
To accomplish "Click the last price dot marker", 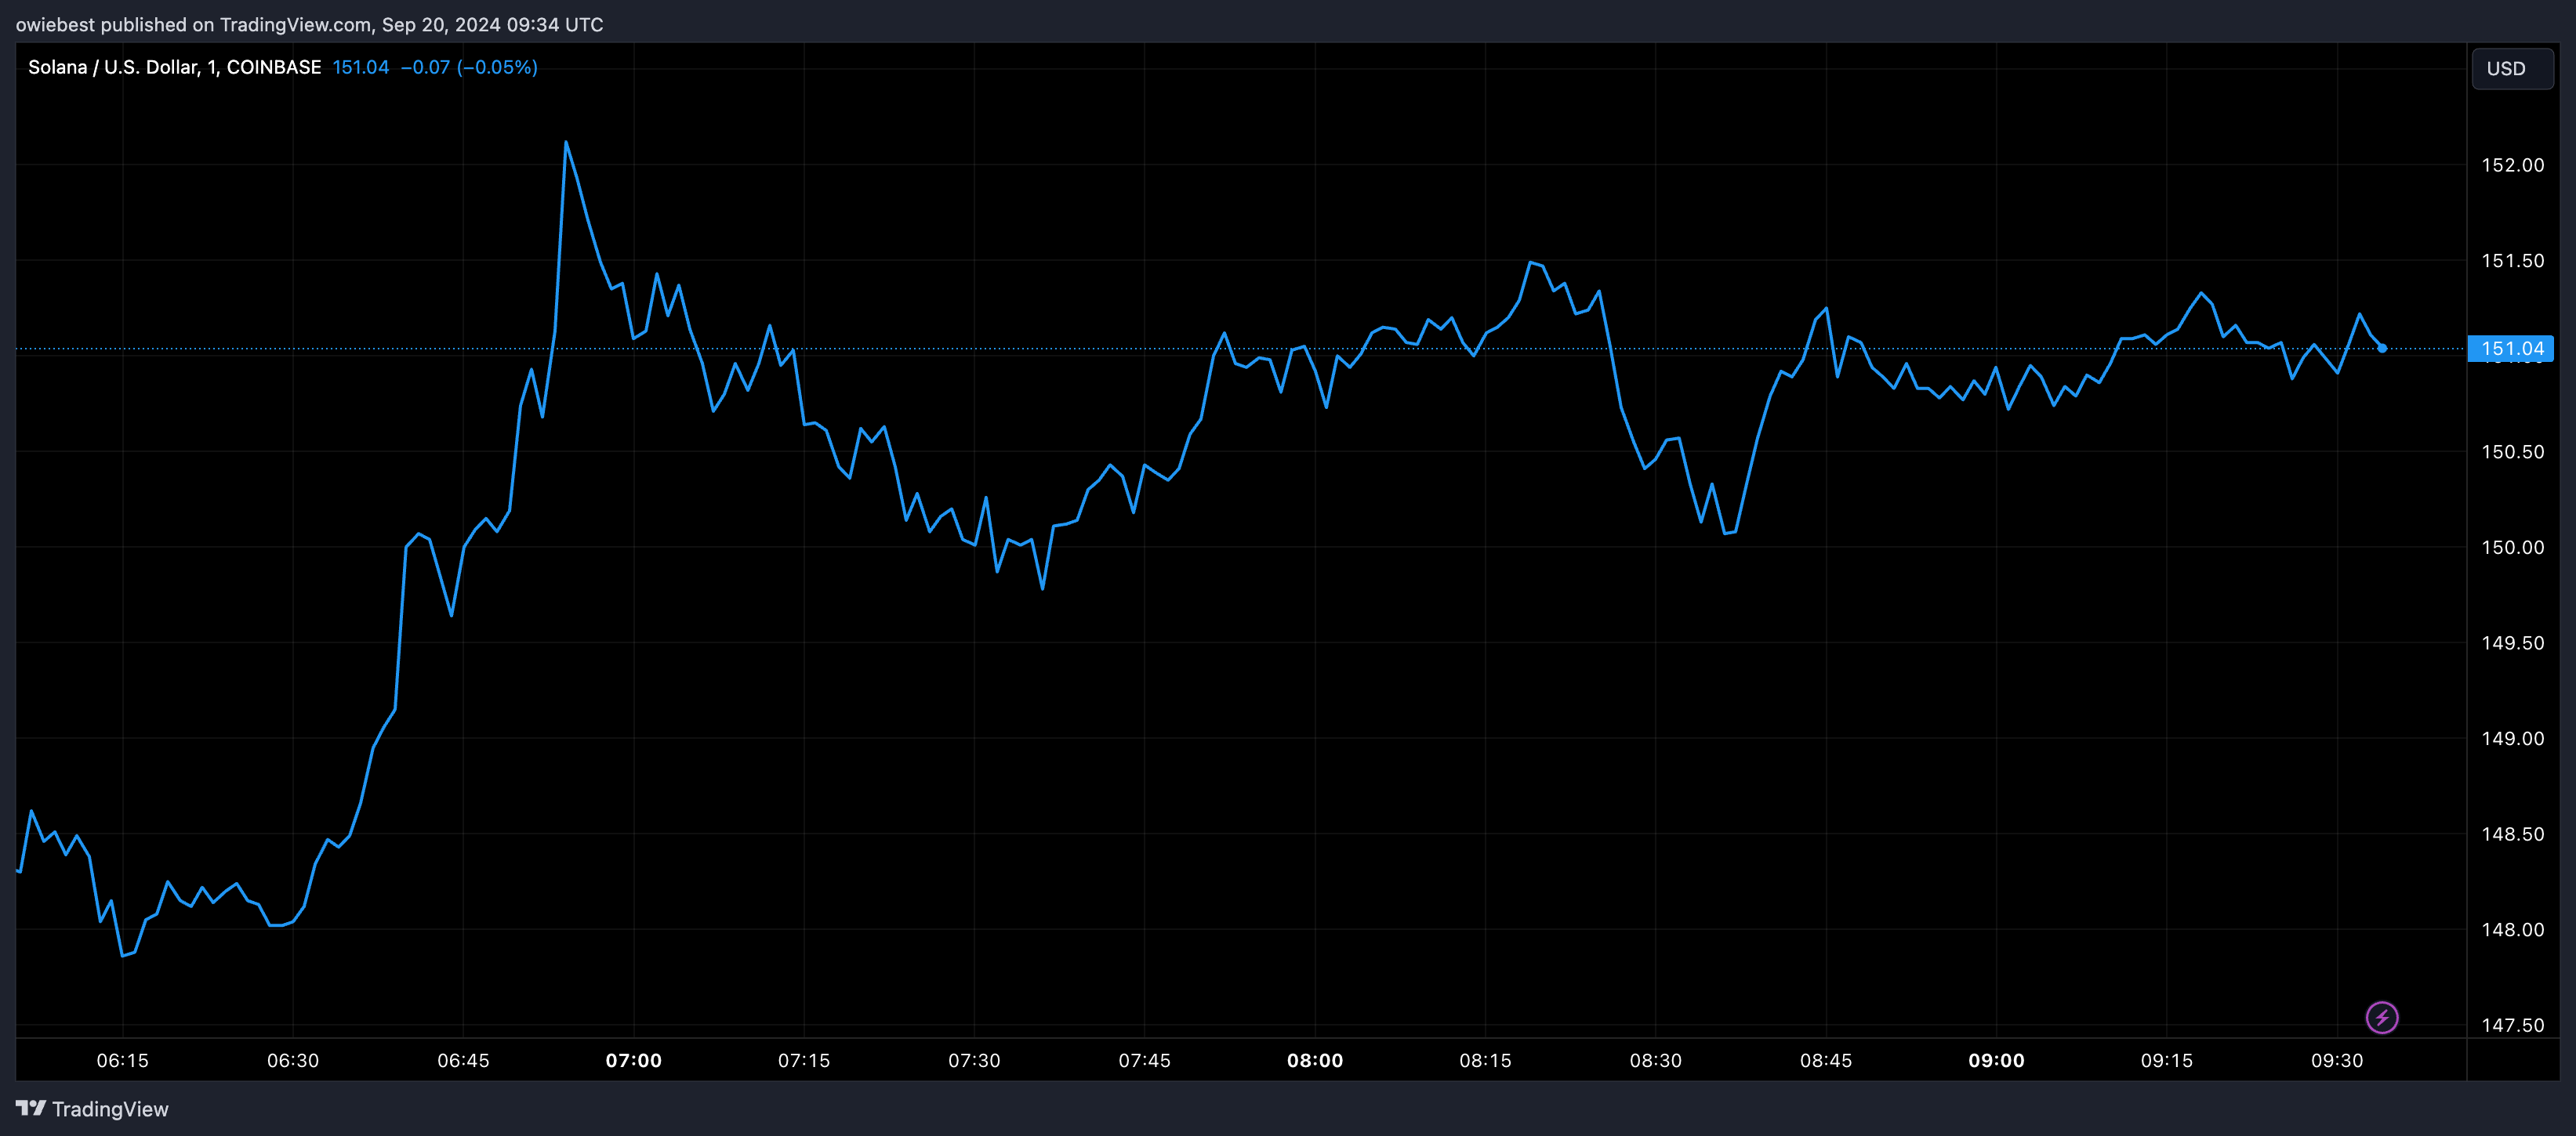I will point(2382,348).
